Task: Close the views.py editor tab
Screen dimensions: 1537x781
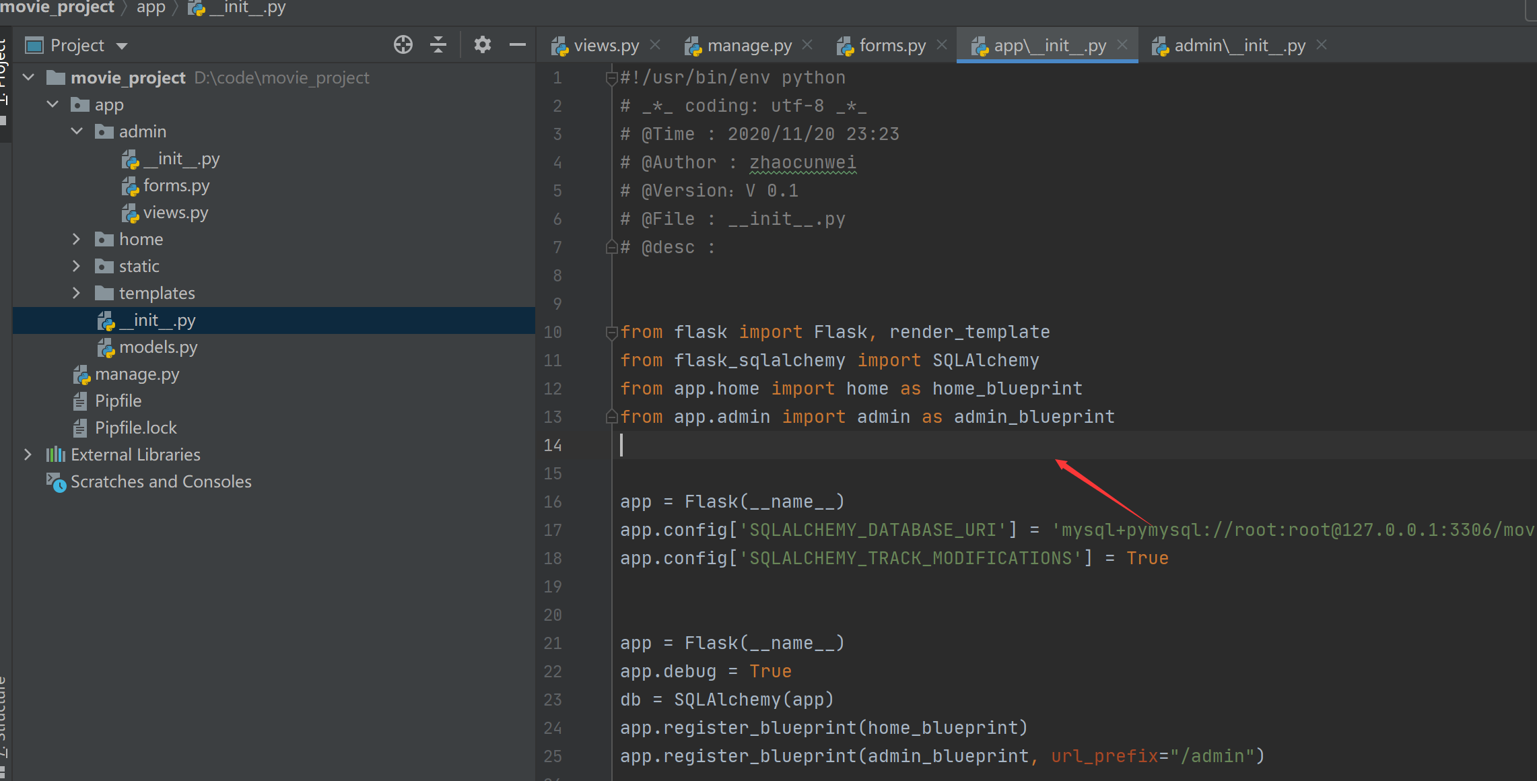Action: click(x=655, y=45)
